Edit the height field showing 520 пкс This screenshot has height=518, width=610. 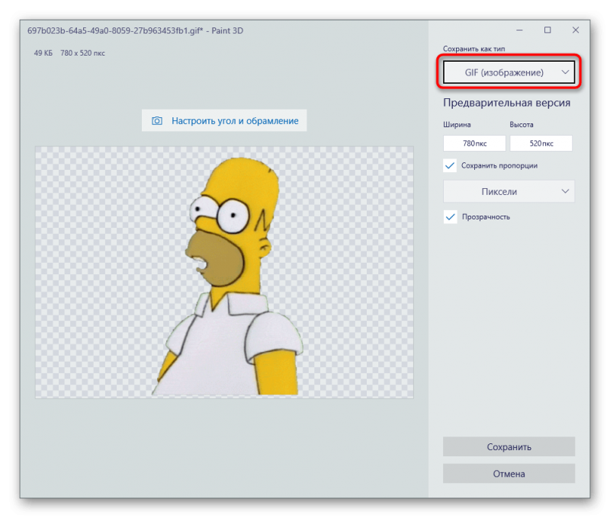point(541,143)
